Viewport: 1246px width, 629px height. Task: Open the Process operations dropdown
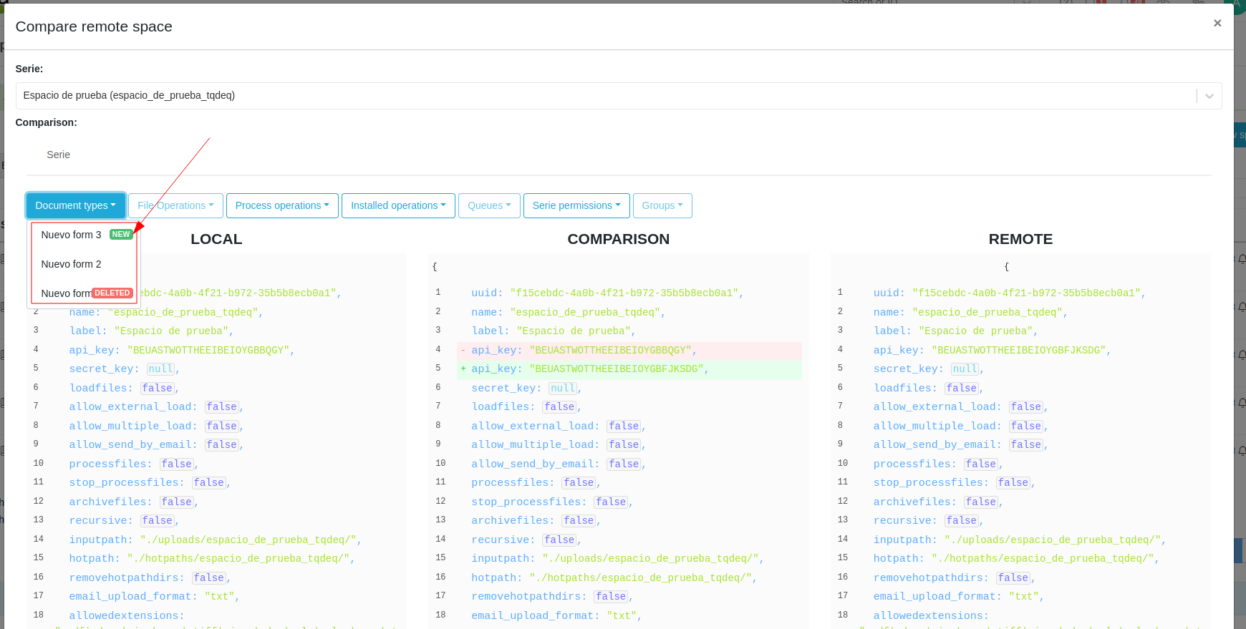(x=282, y=205)
